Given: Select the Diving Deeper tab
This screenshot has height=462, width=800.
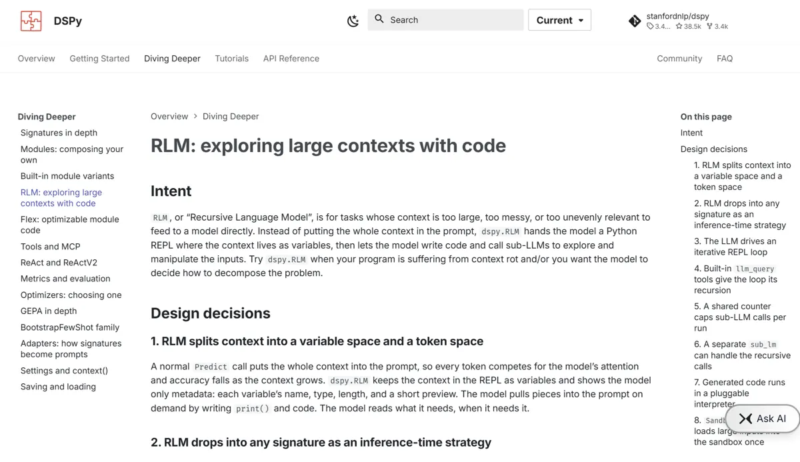Looking at the screenshot, I should pyautogui.click(x=172, y=59).
